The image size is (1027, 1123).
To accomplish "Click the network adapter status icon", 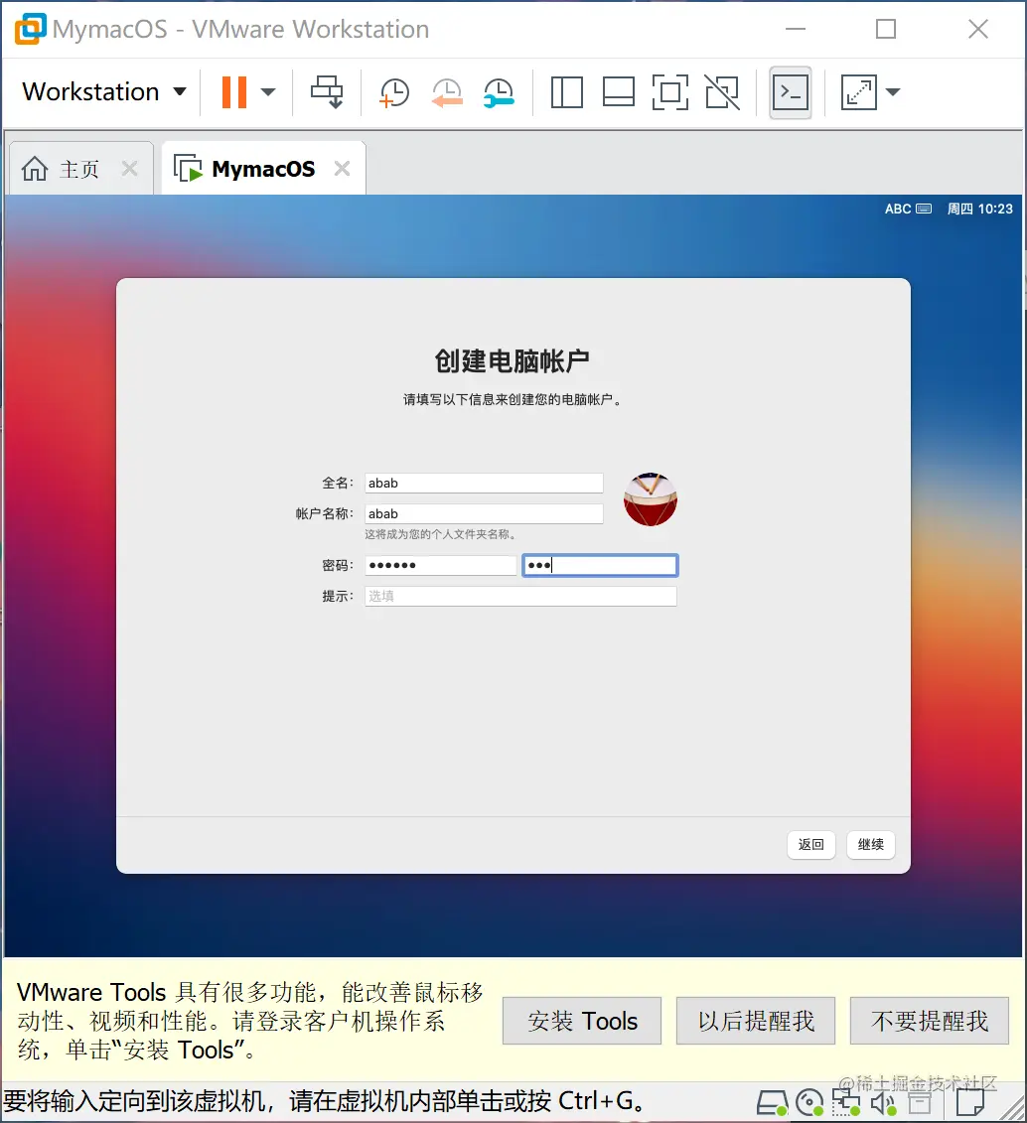I will [846, 1103].
